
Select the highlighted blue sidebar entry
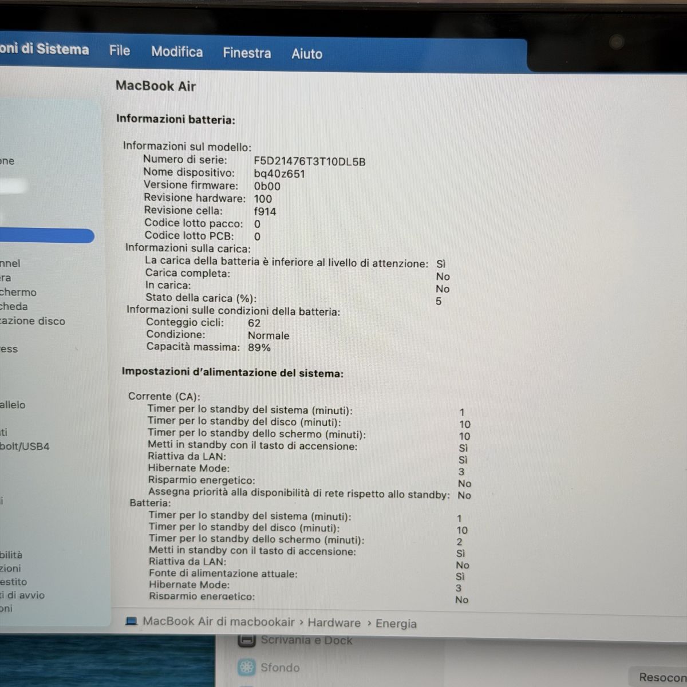click(46, 236)
